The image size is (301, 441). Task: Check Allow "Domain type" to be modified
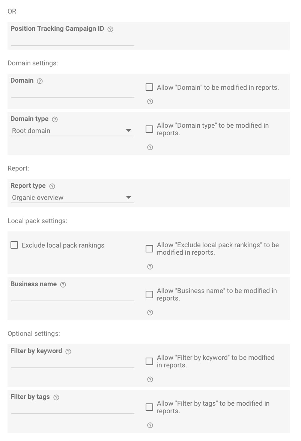[149, 129]
